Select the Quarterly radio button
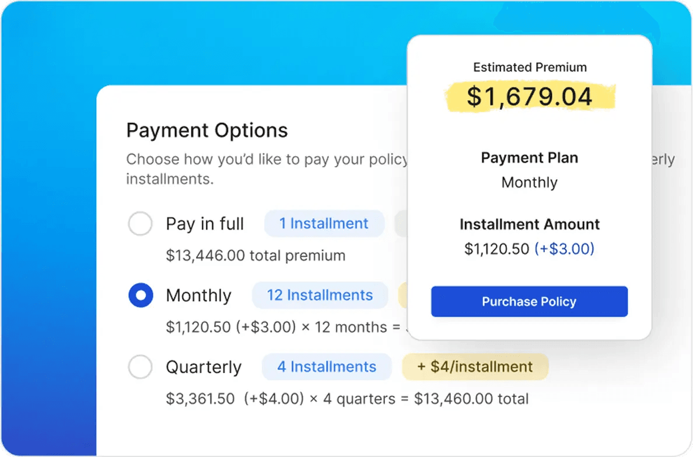Screen dimensions: 693x457 (140, 367)
